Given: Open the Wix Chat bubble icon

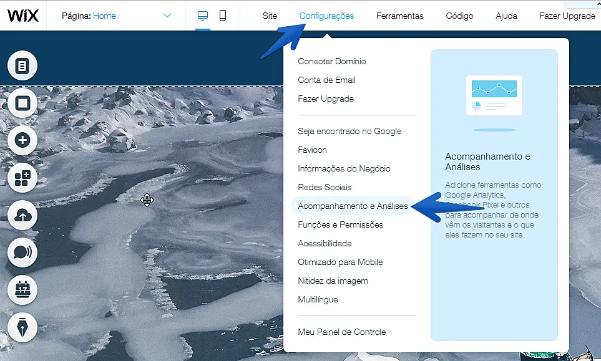Looking at the screenshot, I should click(22, 253).
